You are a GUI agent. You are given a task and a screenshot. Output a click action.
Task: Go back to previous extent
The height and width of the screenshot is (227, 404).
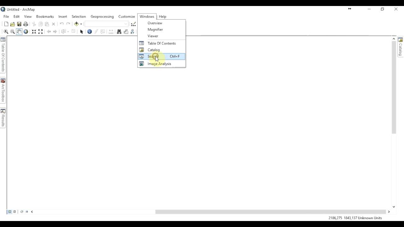pyautogui.click(x=49, y=32)
